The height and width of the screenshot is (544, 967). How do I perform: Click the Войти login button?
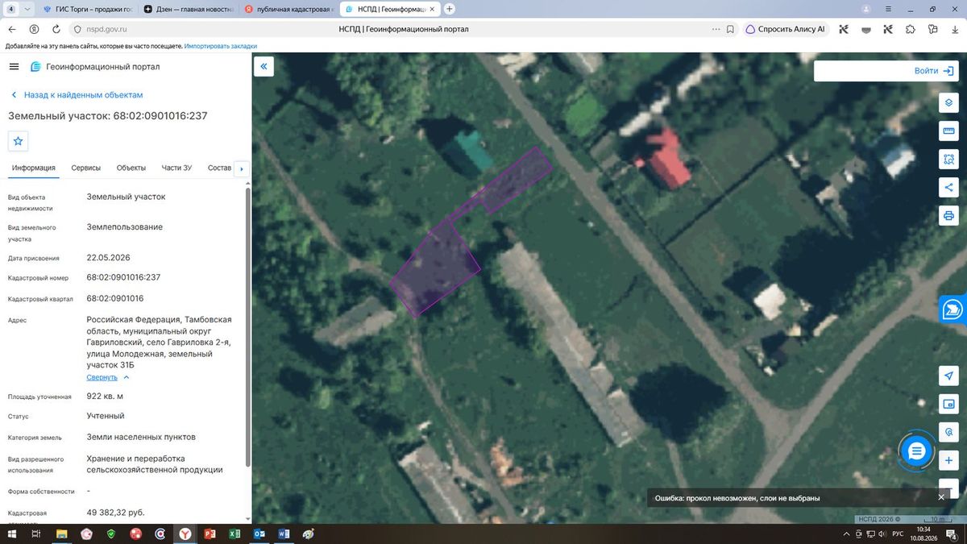[x=886, y=71]
